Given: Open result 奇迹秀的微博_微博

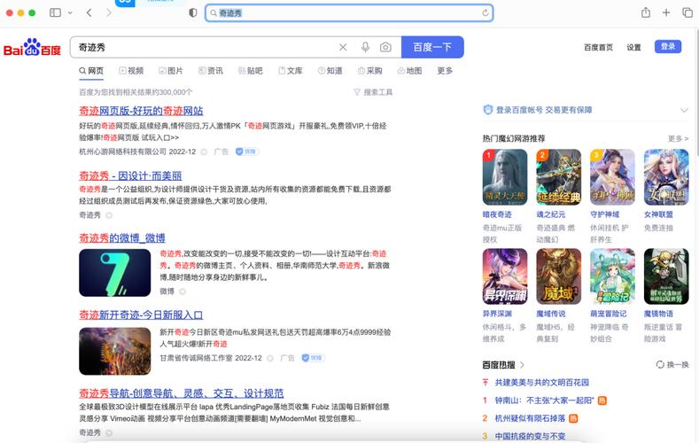Looking at the screenshot, I should [x=122, y=238].
